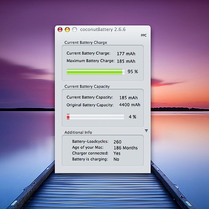209x209 pixels.
Task: Click the Charger connected: label
Action: (90, 153)
